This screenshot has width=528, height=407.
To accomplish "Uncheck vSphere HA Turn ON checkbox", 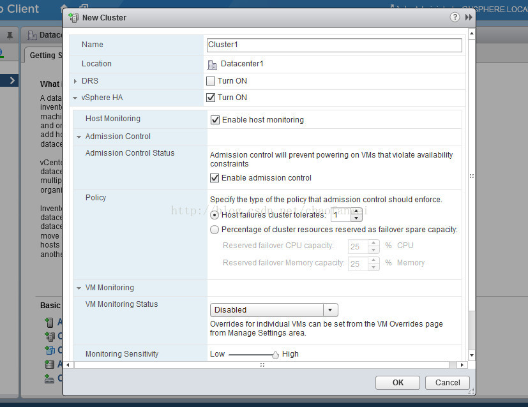I will (x=211, y=98).
